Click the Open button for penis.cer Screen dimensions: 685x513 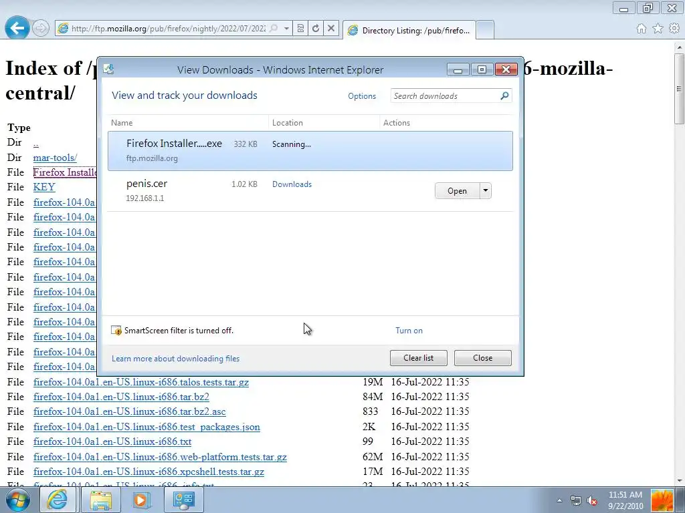coord(457,191)
